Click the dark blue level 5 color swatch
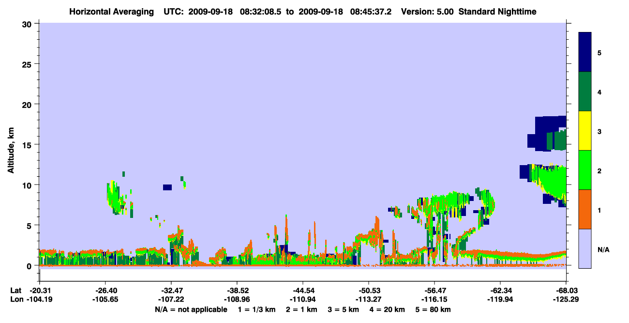Image resolution: width=629 pixels, height=323 pixels. click(x=585, y=52)
